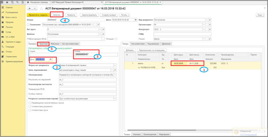
Task: Click the Провести и закрыть button
Action: pyautogui.click(x=38, y=15)
